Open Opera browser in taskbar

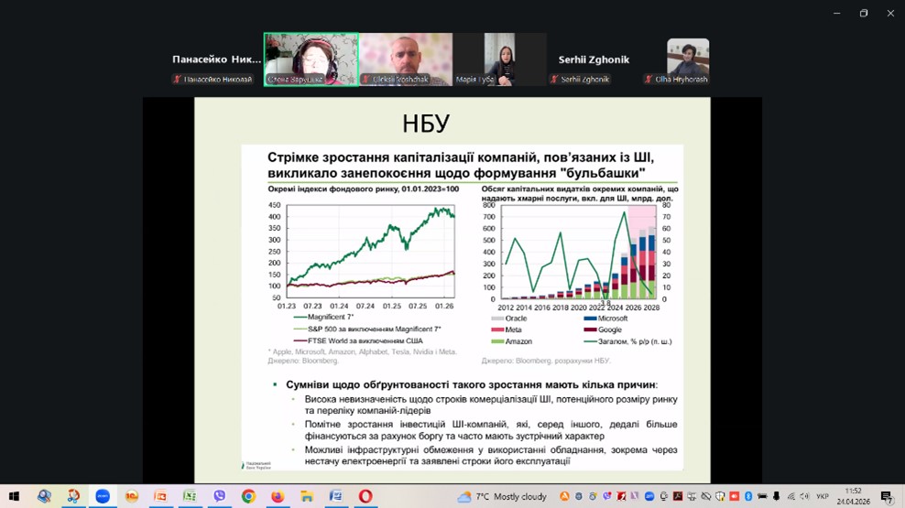point(365,496)
